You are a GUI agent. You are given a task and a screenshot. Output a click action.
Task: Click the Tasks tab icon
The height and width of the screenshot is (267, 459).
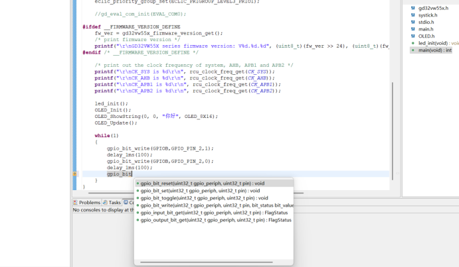coord(105,202)
